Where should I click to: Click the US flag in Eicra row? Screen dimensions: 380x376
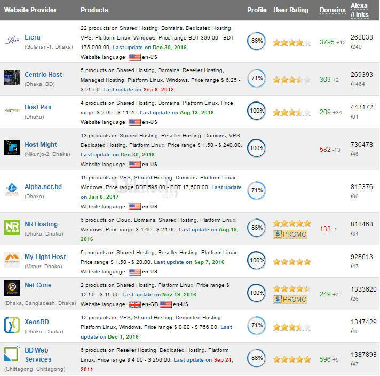(134, 57)
